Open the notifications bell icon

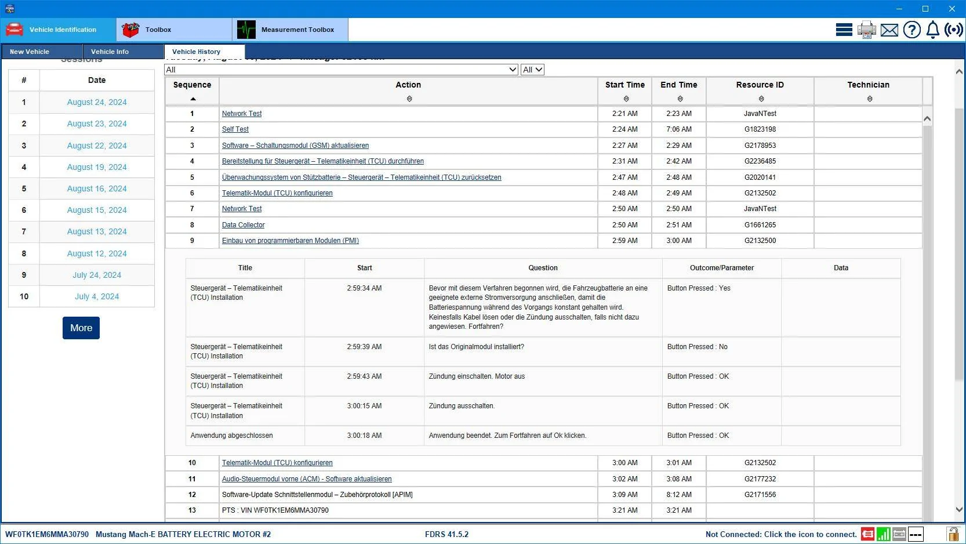(x=932, y=30)
